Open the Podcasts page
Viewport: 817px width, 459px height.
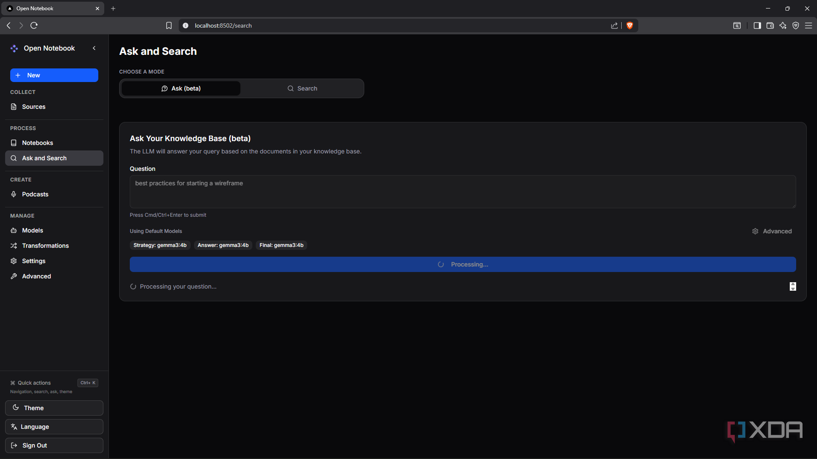(54, 194)
